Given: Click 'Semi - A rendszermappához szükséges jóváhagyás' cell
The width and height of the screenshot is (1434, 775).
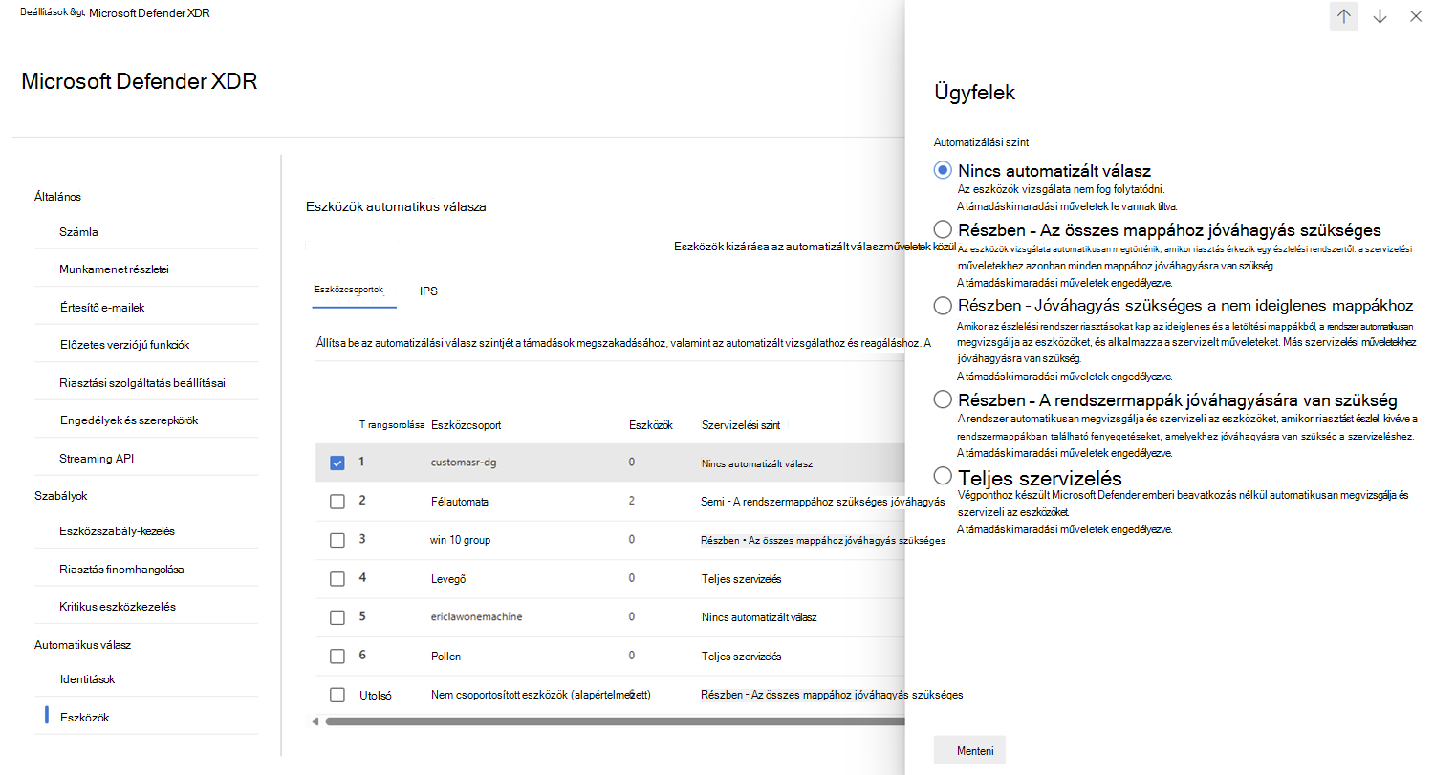Looking at the screenshot, I should tap(823, 502).
